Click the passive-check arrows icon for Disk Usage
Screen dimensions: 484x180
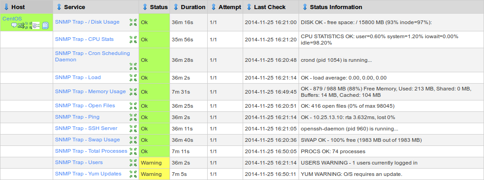pyautogui.click(x=133, y=22)
